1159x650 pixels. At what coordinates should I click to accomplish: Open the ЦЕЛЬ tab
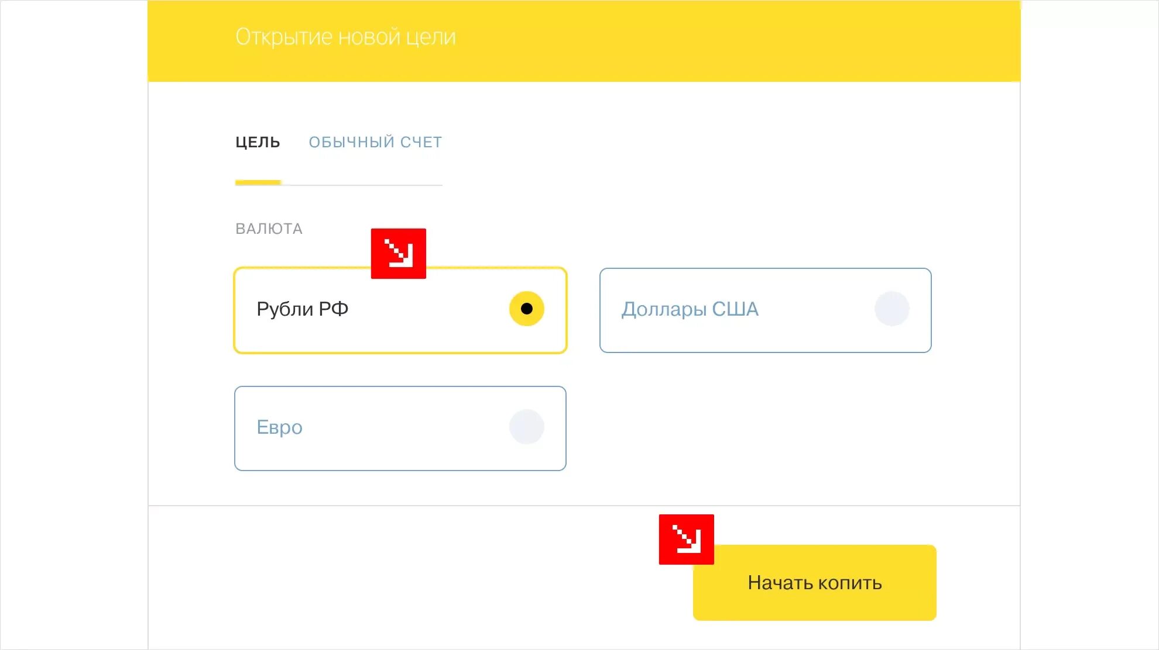click(x=258, y=142)
